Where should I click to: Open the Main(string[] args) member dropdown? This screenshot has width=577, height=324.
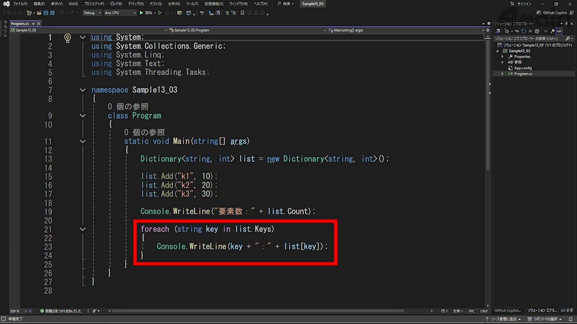(407, 30)
